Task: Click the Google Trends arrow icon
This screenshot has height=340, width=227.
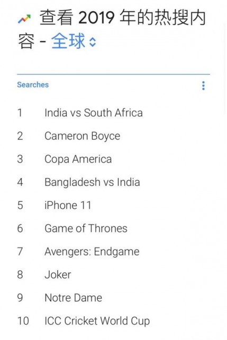Action: point(24,19)
